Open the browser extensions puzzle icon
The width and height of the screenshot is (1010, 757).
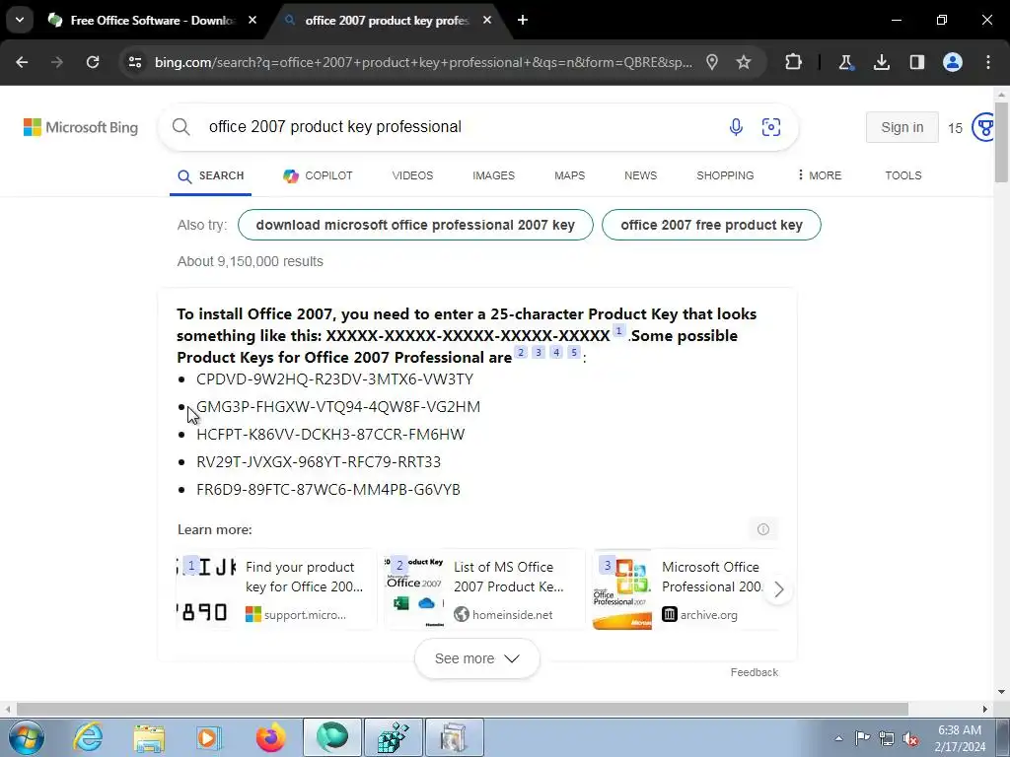794,62
